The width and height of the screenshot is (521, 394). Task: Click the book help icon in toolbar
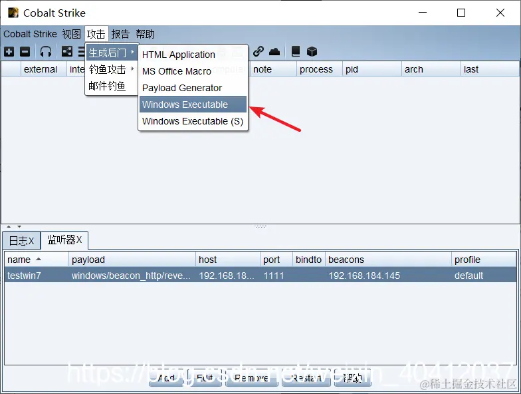click(296, 52)
